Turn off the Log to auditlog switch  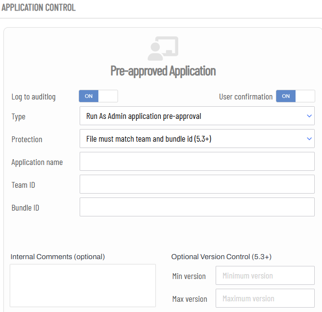pyautogui.click(x=99, y=96)
